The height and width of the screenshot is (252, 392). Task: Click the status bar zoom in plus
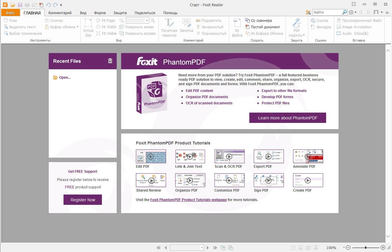383,248
